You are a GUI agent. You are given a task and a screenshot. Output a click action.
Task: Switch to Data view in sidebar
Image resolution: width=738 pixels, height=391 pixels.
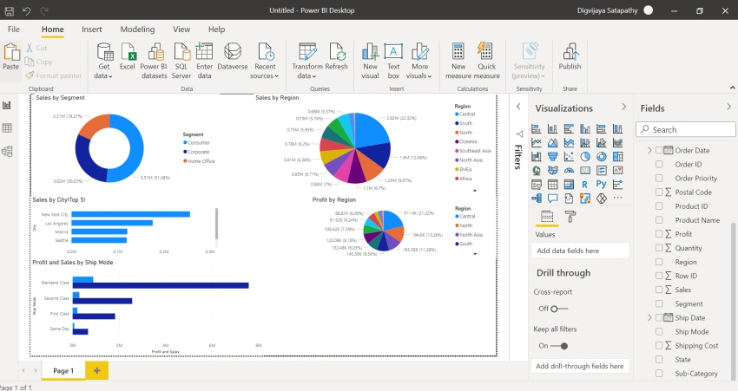point(7,127)
